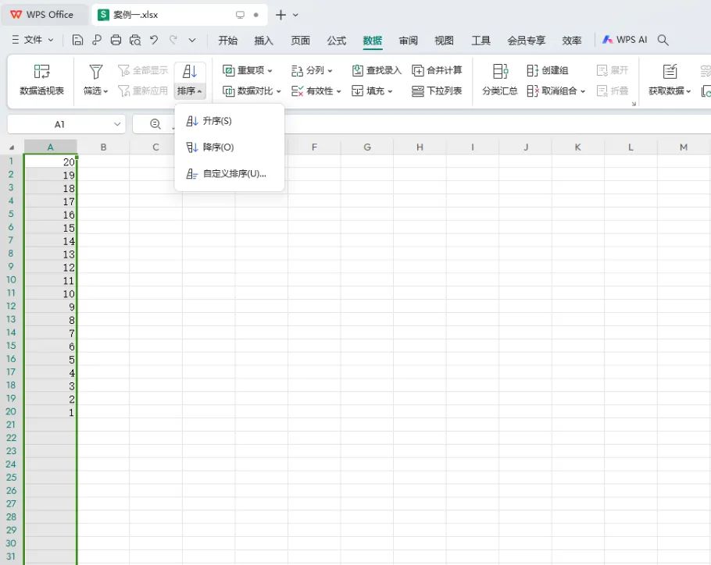Open the search magnifier icon near WPS AI
Viewport: 711px width, 565px height.
pos(663,40)
